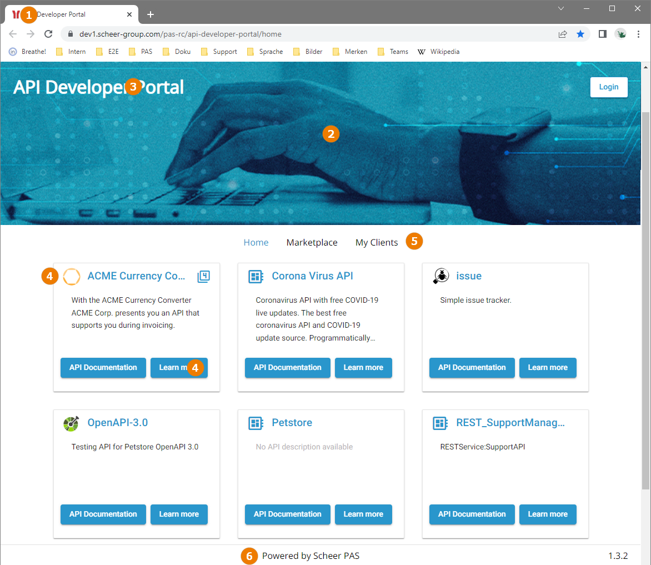Switch to the Marketplace tab
The height and width of the screenshot is (565, 651).
click(312, 242)
